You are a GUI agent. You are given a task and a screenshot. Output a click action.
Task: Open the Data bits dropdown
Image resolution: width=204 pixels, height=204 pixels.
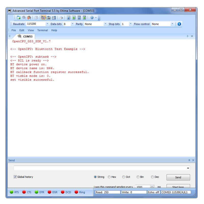coord(73,24)
